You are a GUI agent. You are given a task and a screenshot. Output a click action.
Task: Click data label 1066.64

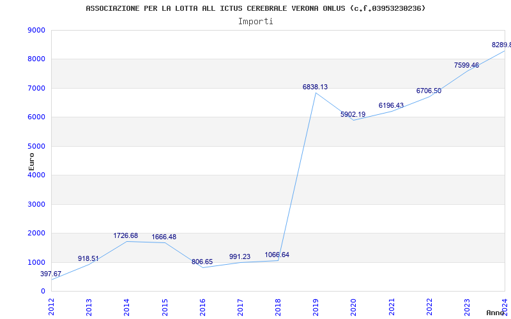[277, 255]
